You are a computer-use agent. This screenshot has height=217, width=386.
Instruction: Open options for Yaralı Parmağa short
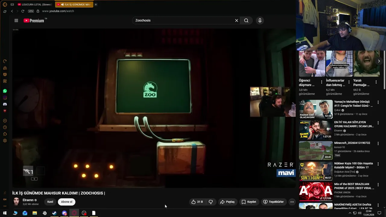376,82
